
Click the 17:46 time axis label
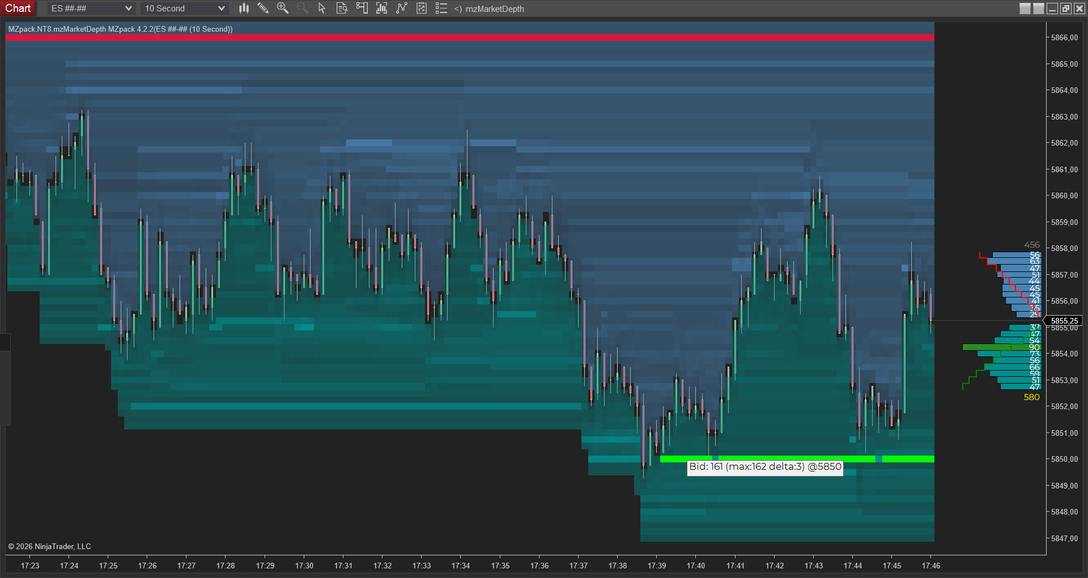[x=931, y=566]
